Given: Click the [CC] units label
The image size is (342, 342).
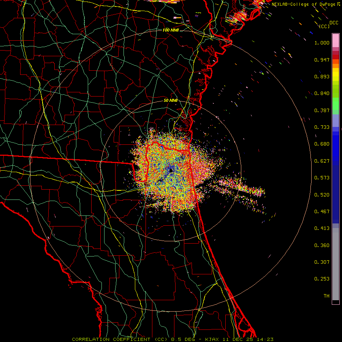Looking at the screenshot, I should click(325, 26).
